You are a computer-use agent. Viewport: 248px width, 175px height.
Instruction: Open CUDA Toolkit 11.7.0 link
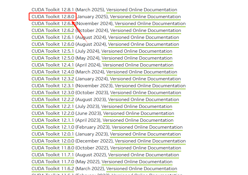coord(53,162)
